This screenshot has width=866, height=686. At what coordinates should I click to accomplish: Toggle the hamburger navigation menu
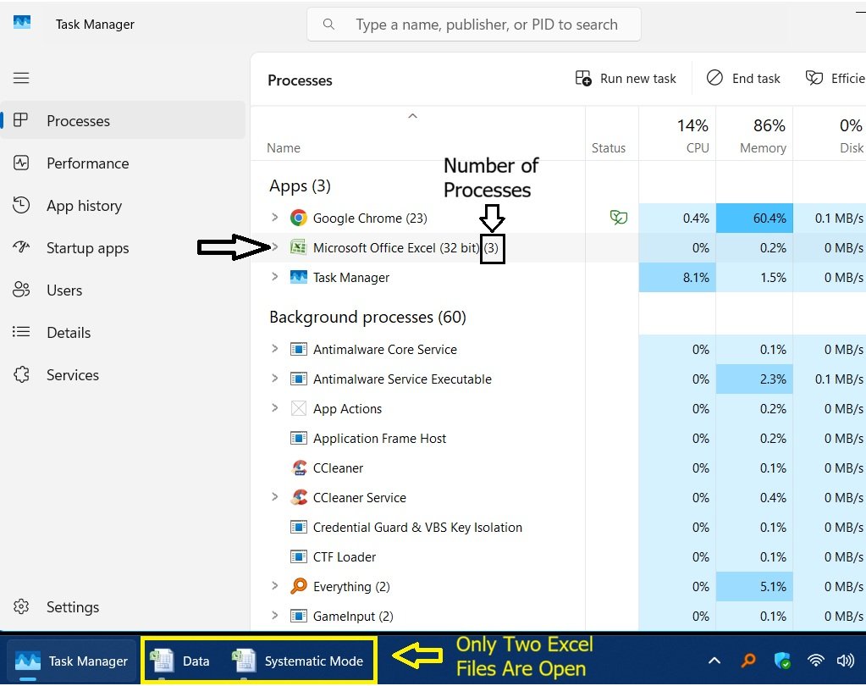[x=21, y=78]
